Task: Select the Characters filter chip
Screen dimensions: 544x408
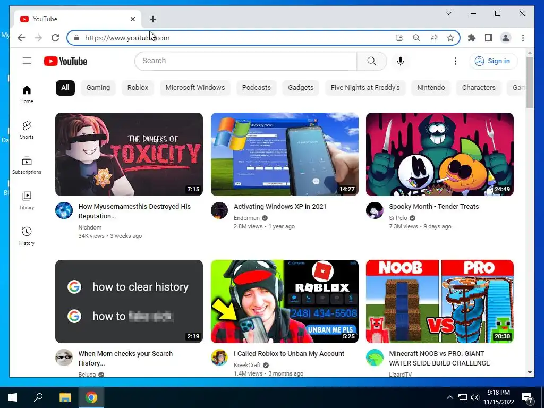Action: [x=479, y=88]
